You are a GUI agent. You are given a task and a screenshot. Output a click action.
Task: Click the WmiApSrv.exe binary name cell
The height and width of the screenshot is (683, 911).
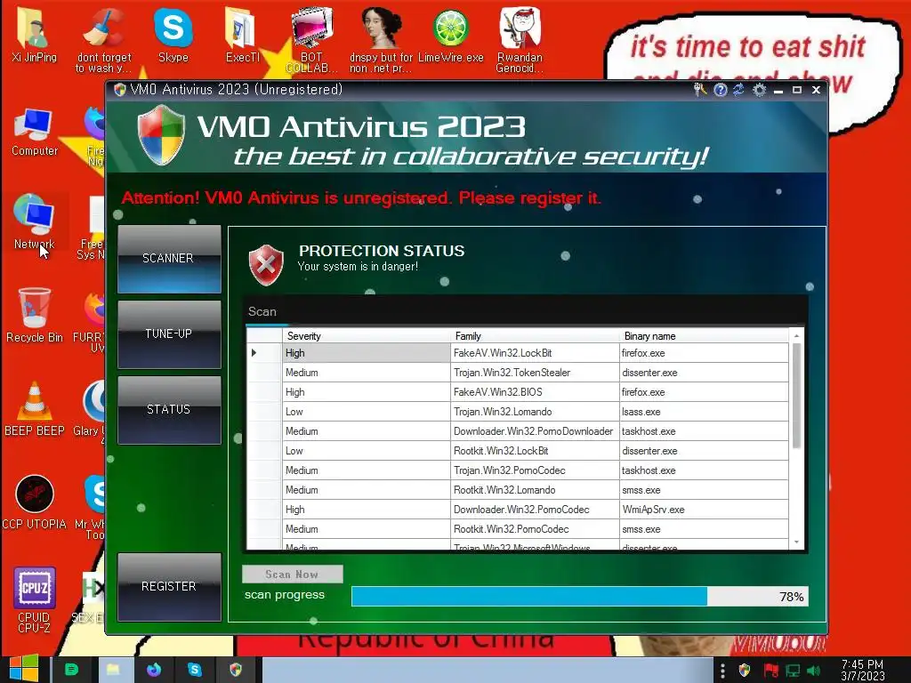click(x=705, y=510)
